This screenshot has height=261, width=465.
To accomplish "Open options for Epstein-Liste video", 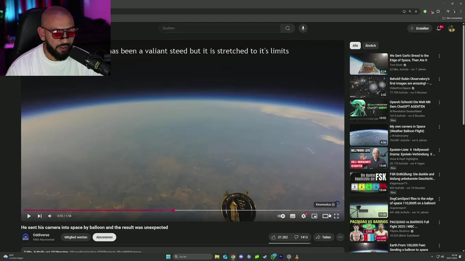I will coord(439,150).
